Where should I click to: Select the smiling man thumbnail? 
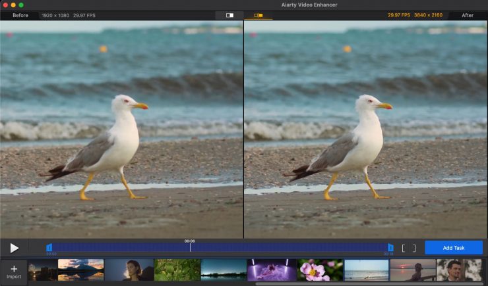point(460,270)
